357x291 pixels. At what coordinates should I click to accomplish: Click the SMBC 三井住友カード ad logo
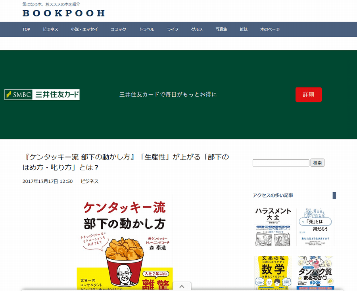coord(42,95)
